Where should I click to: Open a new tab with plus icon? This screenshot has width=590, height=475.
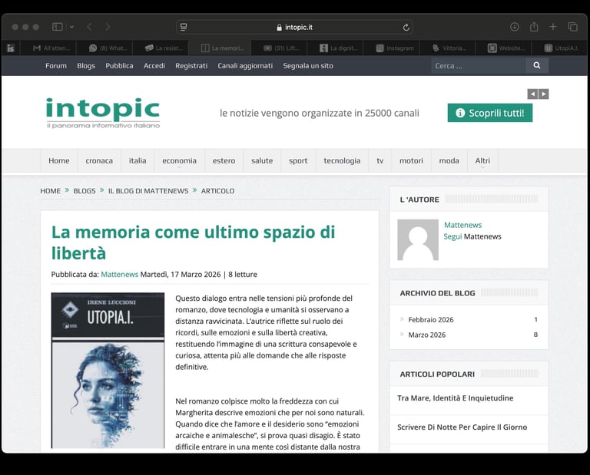(553, 27)
